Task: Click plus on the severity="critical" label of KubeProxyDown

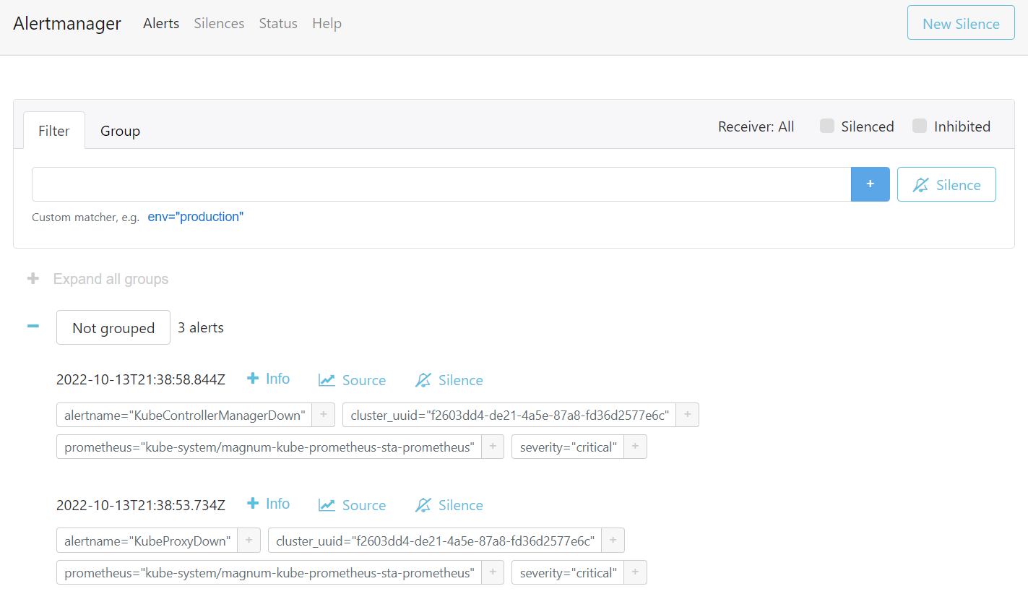Action: pos(634,572)
